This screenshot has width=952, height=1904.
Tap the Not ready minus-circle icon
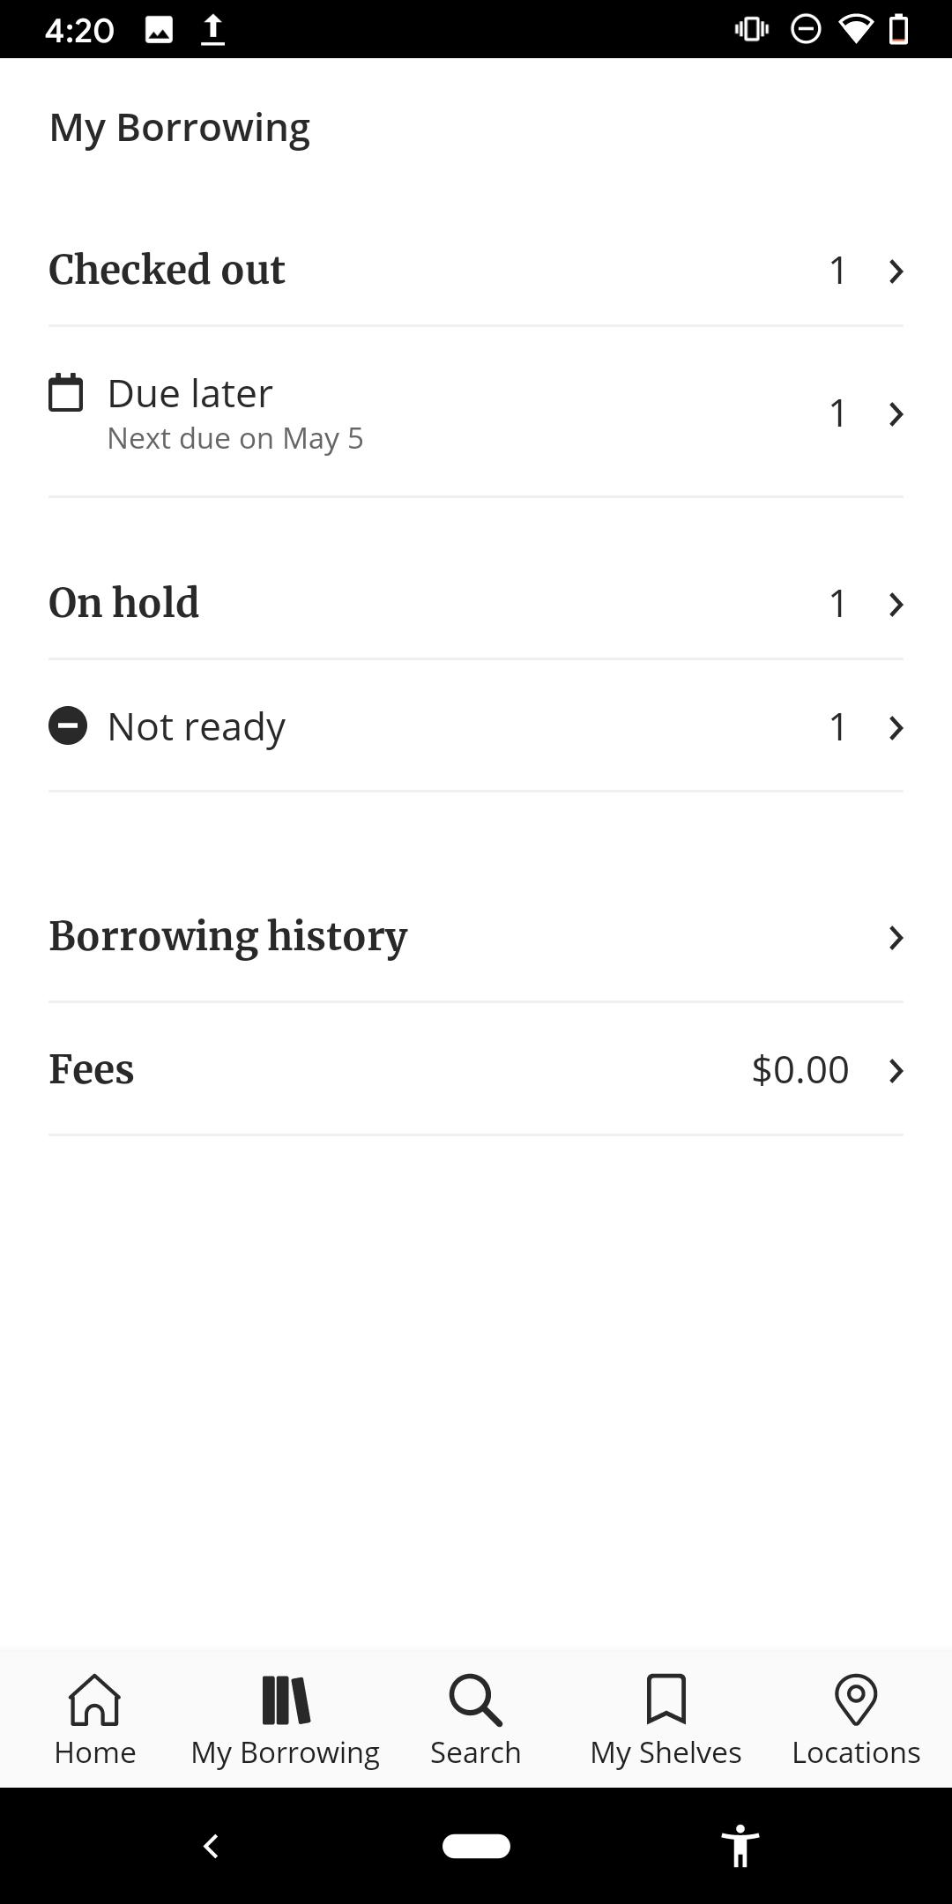(x=68, y=726)
